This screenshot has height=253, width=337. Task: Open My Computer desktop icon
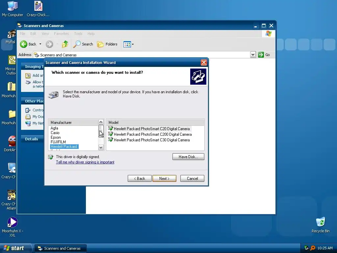tap(13, 9)
